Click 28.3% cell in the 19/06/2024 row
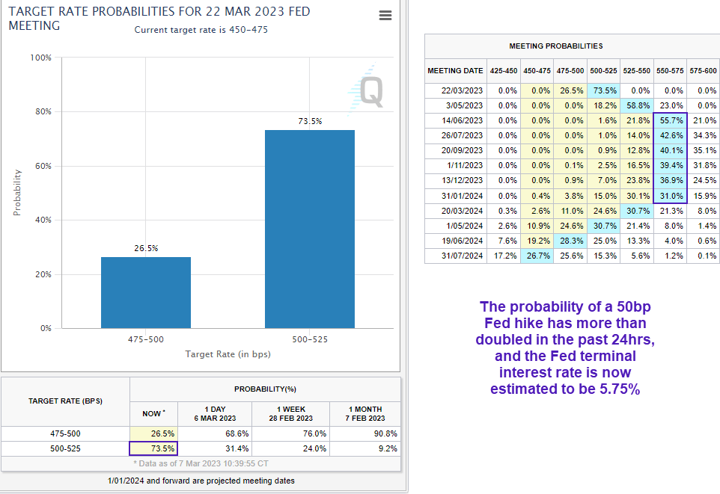 click(x=570, y=241)
